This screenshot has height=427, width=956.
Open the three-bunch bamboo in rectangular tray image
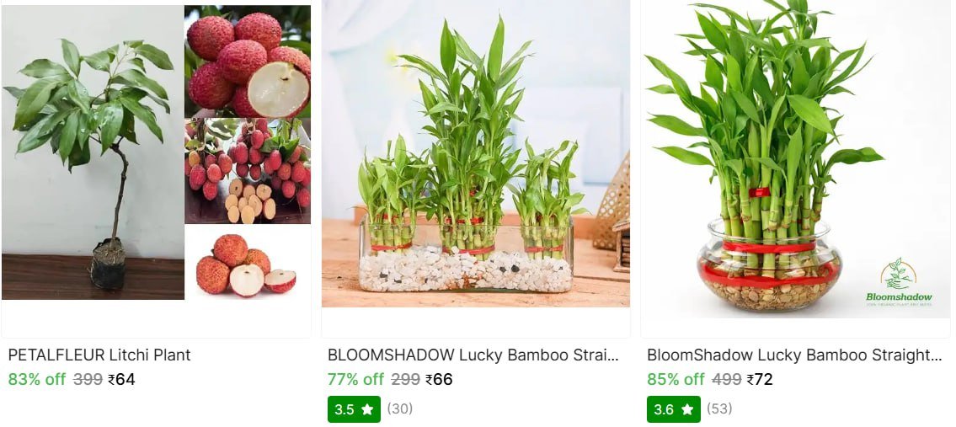pyautogui.click(x=476, y=154)
